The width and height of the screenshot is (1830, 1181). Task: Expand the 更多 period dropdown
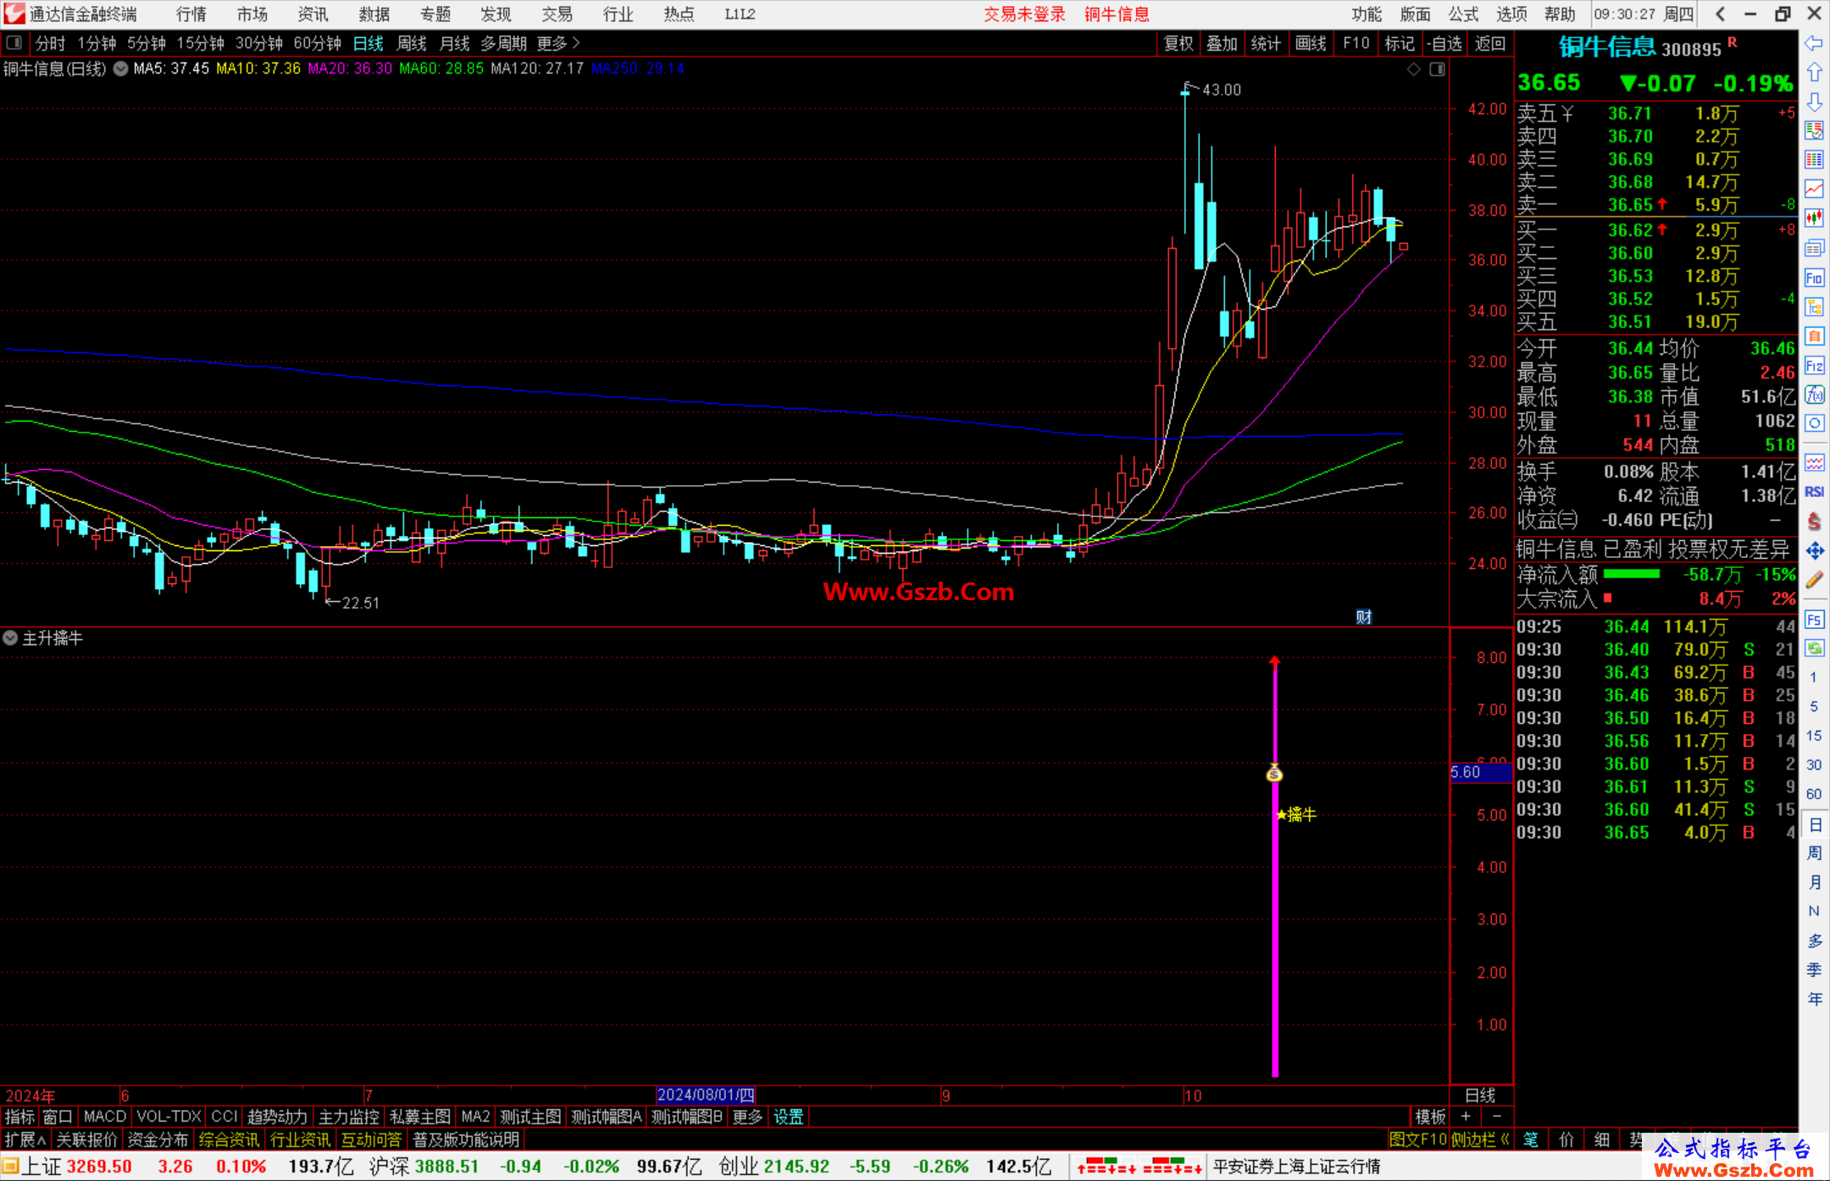[x=558, y=43]
